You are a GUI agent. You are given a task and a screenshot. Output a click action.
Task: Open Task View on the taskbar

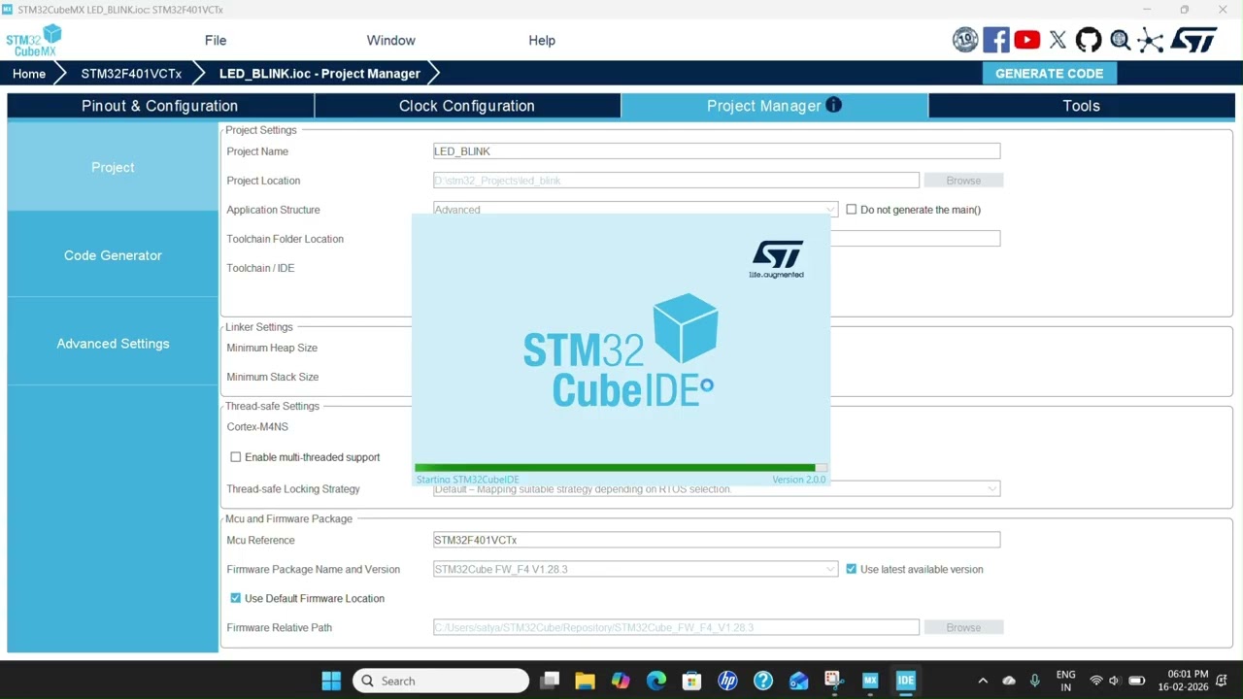click(x=550, y=681)
